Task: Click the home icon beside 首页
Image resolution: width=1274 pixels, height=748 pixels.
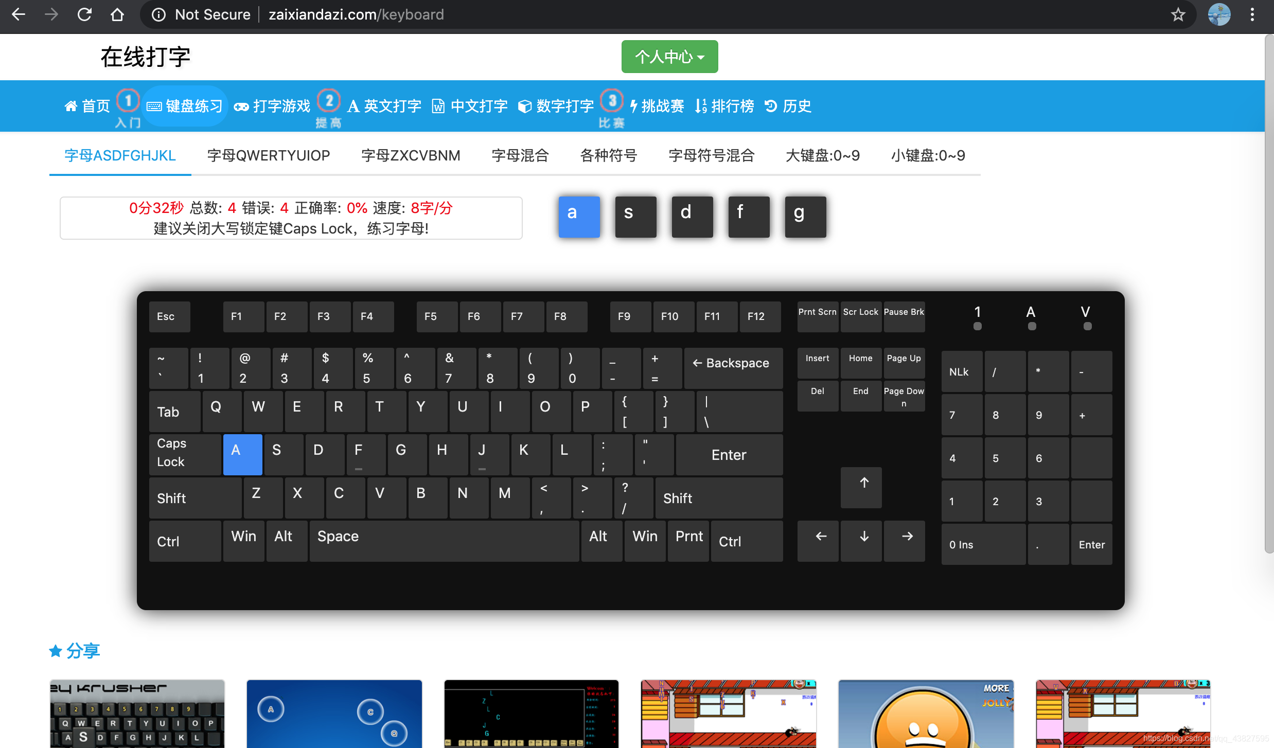Action: pyautogui.click(x=70, y=106)
